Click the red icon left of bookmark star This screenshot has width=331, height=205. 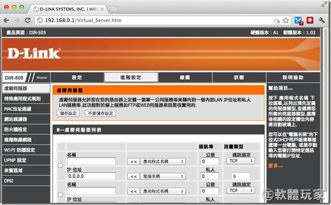277,21
